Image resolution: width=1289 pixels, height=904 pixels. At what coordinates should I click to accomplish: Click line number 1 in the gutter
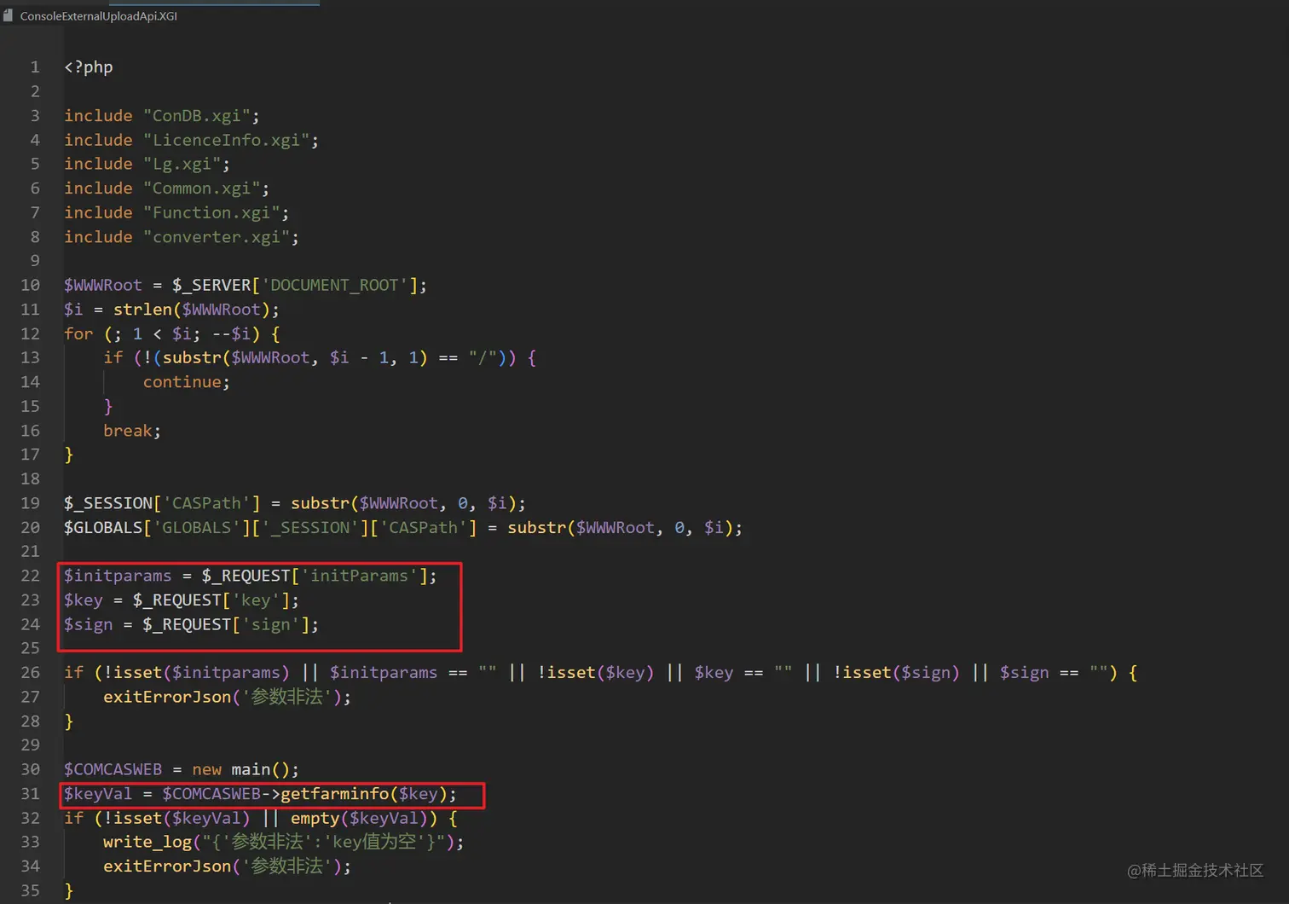(x=35, y=67)
